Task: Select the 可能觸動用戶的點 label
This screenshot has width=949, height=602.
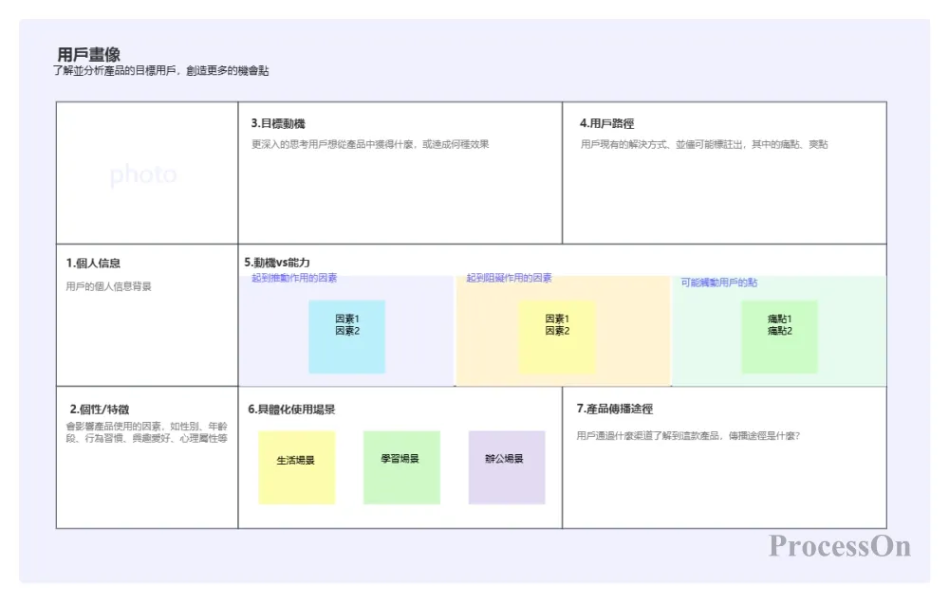Action: (x=718, y=283)
